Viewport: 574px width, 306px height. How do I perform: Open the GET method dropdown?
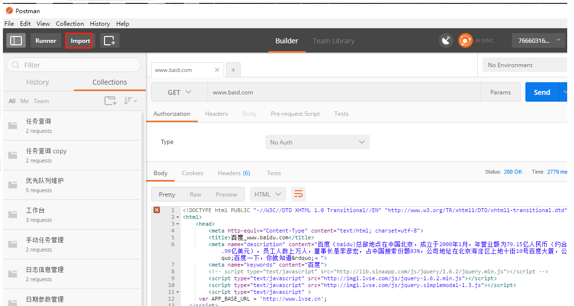click(x=179, y=92)
